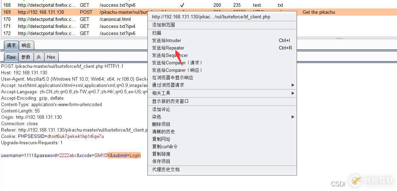Image resolution: width=397 pixels, height=191 pixels.
Task: Click the 'Connection: close' header line
Action: pyautogui.click(x=19, y=123)
